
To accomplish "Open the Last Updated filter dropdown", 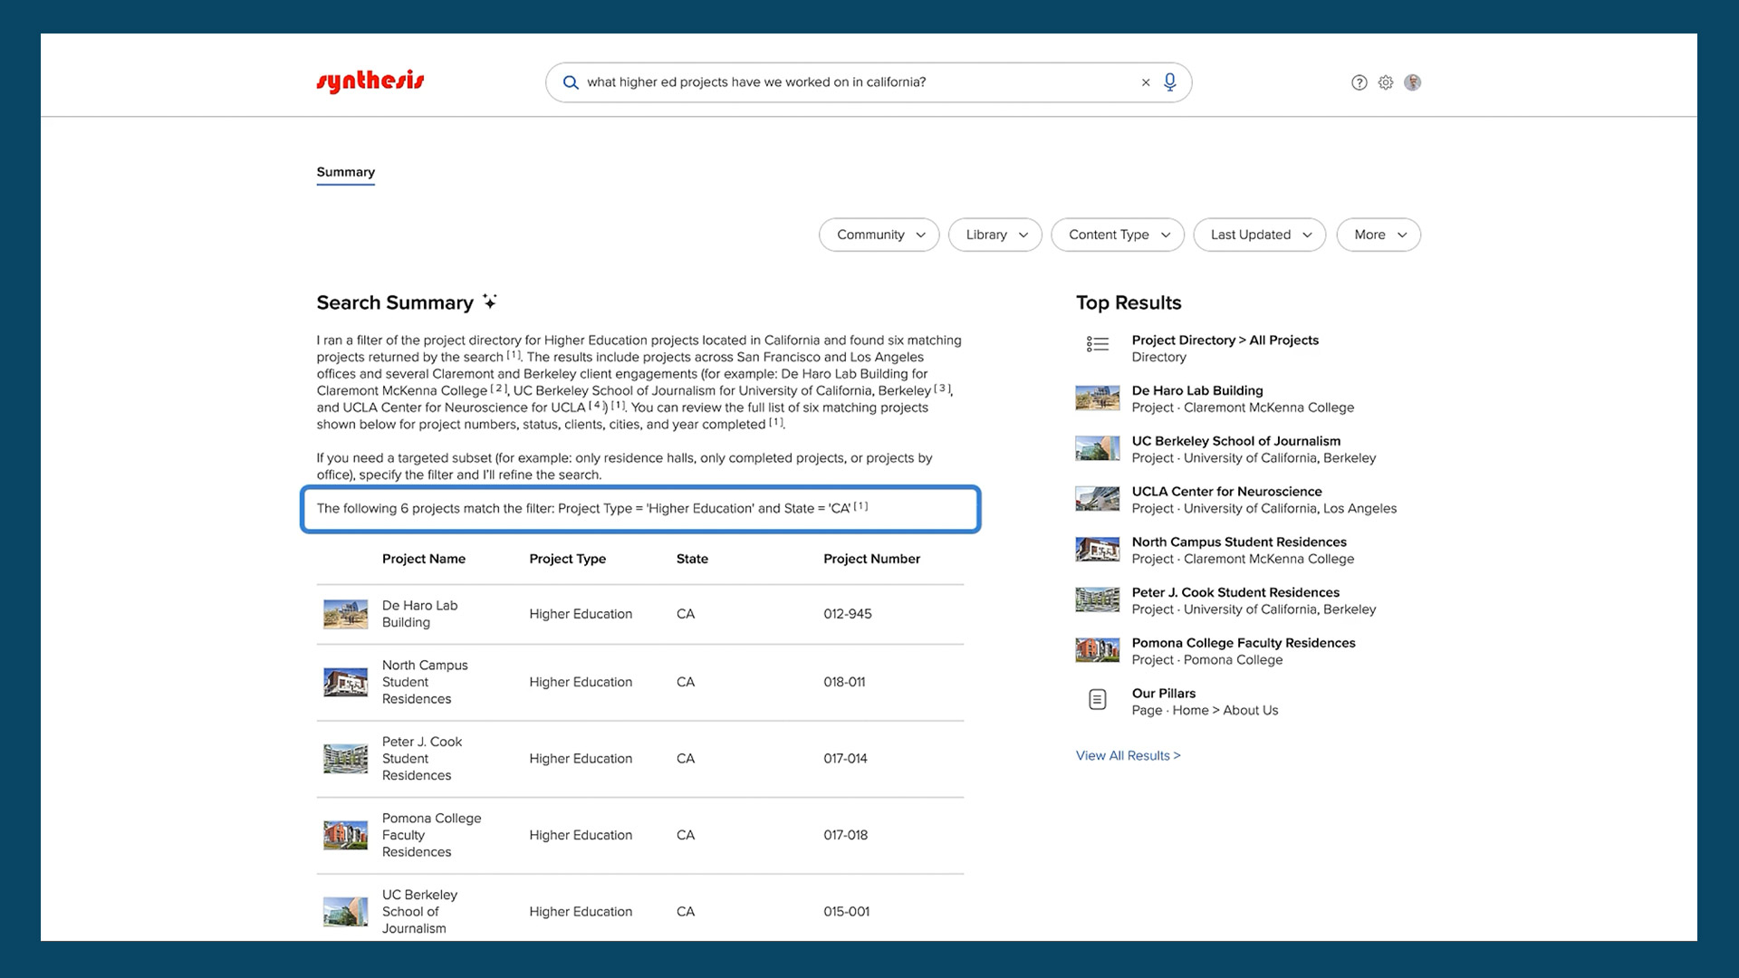I will pos(1259,235).
